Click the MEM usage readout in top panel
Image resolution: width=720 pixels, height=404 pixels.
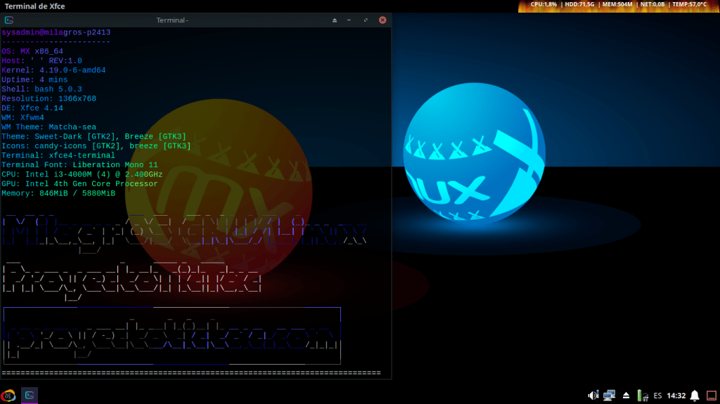[618, 4]
